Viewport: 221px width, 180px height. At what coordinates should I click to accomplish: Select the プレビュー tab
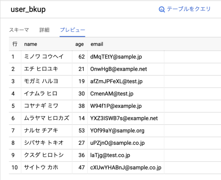click(73, 30)
